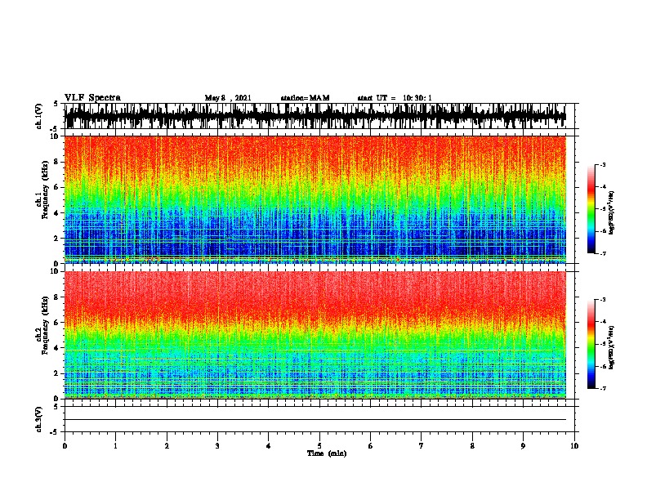Screen dimensions: 647x500
Task: Click the 'ch.3(V)' axis label
Action: pos(39,419)
